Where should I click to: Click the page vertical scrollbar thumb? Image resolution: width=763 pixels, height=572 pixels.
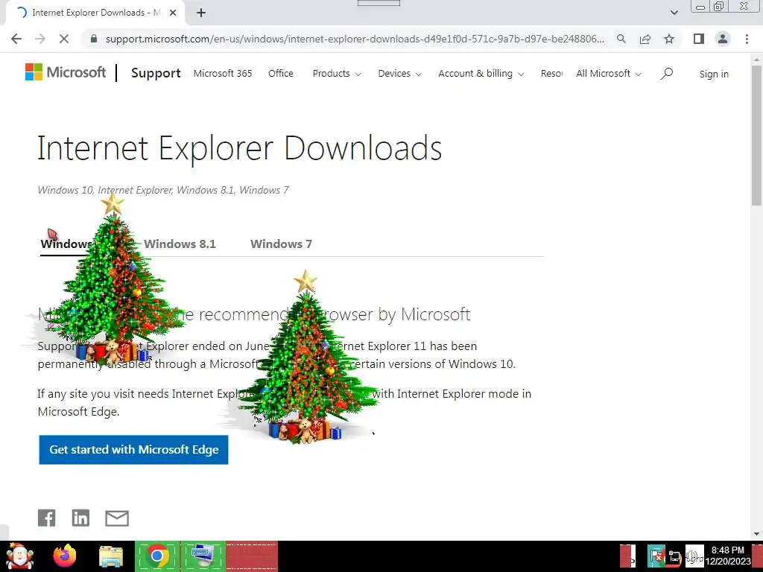[756, 136]
